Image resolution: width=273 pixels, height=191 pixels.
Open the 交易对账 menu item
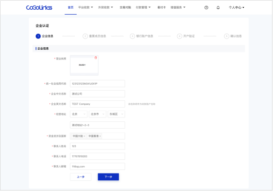[x=125, y=7]
